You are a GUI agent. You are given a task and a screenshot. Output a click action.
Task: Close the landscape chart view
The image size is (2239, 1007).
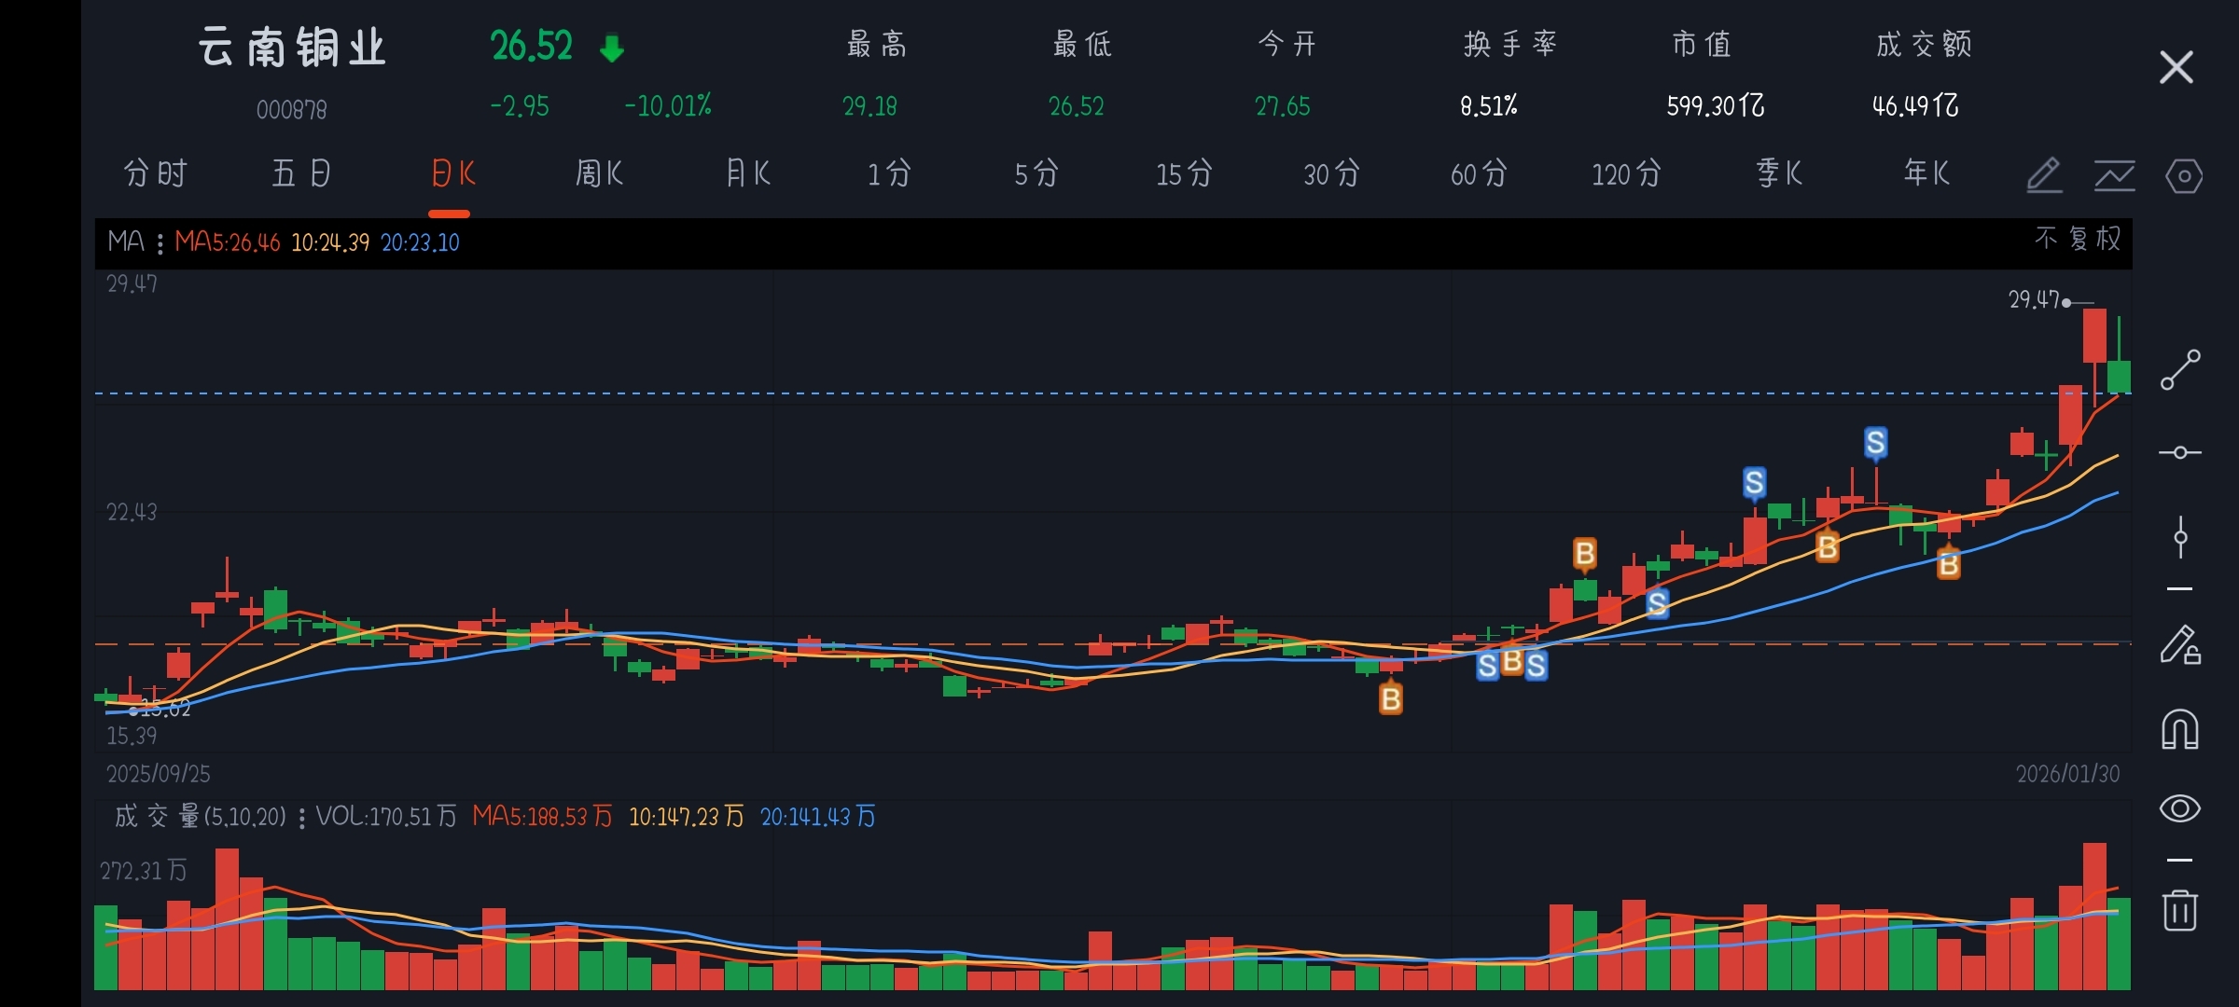2176,67
